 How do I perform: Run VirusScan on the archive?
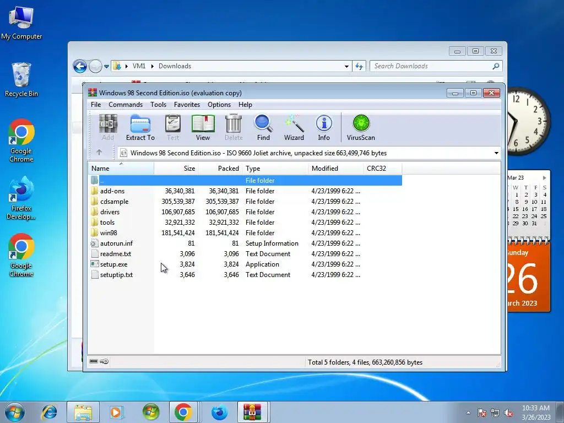click(361, 128)
